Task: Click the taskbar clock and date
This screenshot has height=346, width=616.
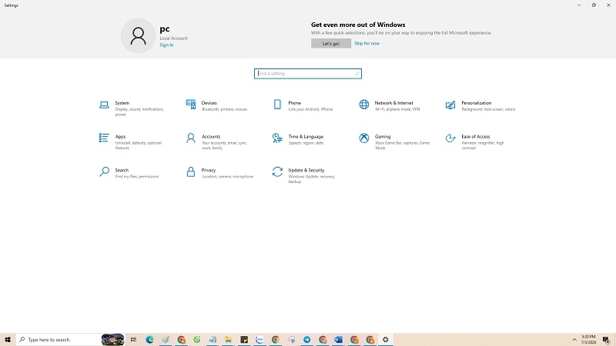Action: pyautogui.click(x=588, y=339)
